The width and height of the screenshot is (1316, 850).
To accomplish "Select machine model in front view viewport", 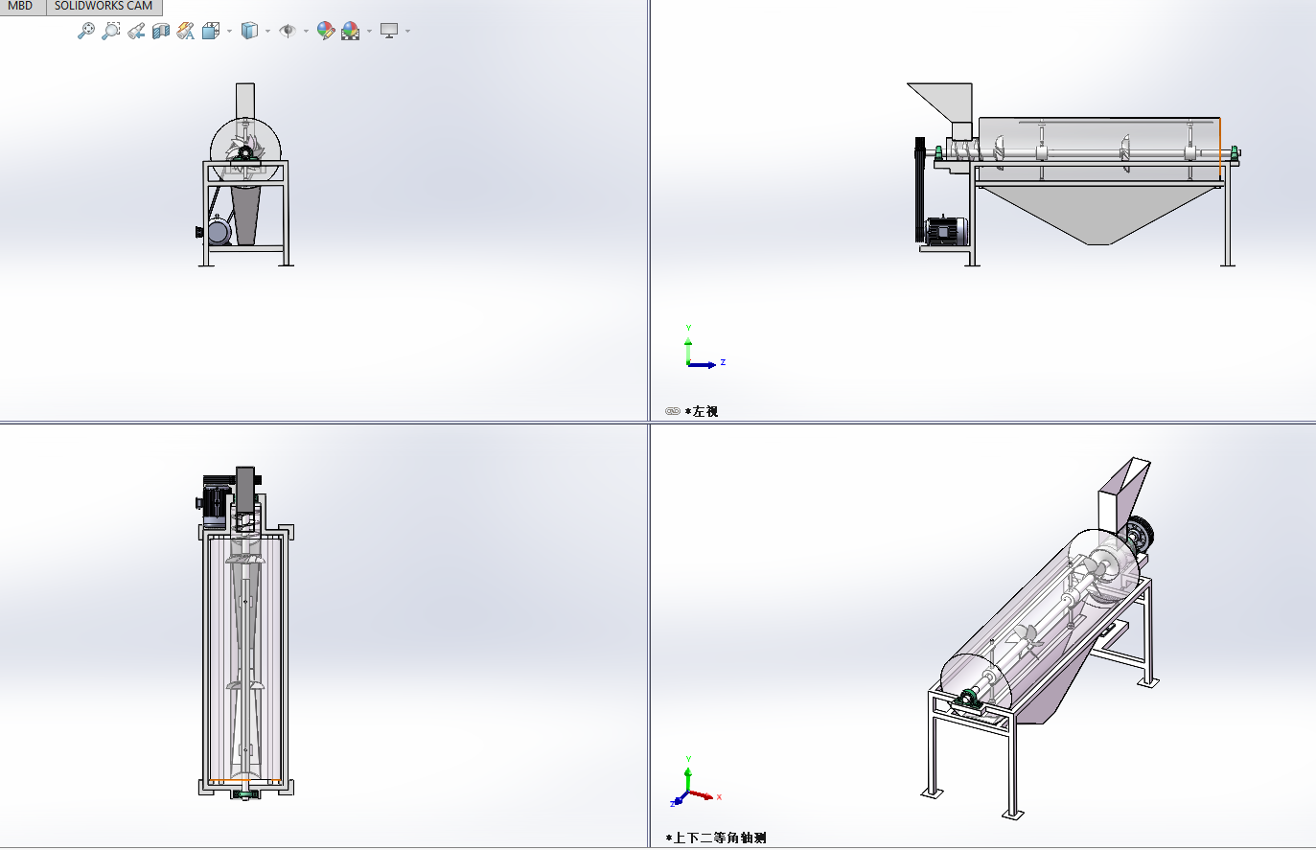I will 244,174.
